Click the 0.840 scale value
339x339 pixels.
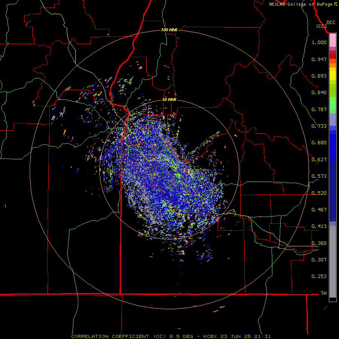point(319,93)
